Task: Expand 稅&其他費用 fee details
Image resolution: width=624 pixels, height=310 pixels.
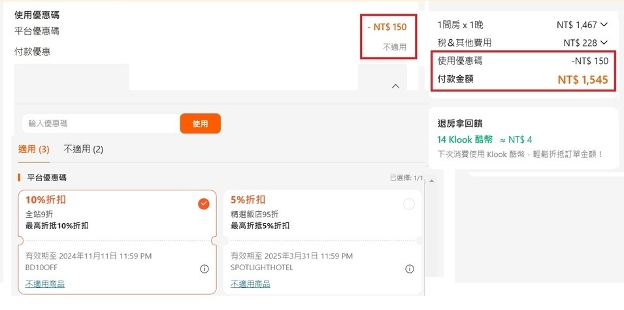Action: point(604,43)
